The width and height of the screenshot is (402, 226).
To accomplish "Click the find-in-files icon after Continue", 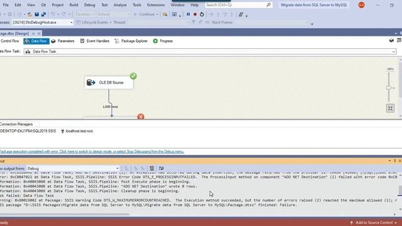I will click(165, 14).
